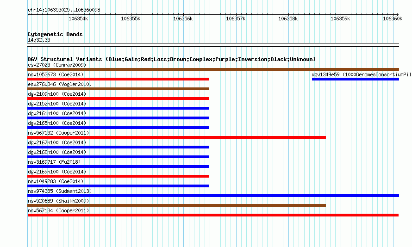Click ruler position 106360k
This screenshot has width=412, height=247.
pos(393,19)
